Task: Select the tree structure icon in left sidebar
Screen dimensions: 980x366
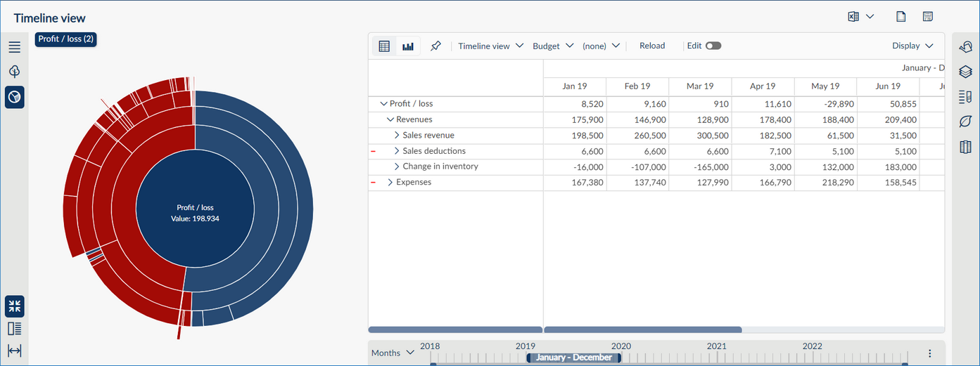Action: click(x=15, y=72)
